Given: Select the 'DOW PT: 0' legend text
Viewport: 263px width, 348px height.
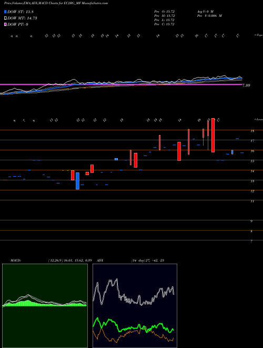Looking at the screenshot, I should (x=18, y=24).
